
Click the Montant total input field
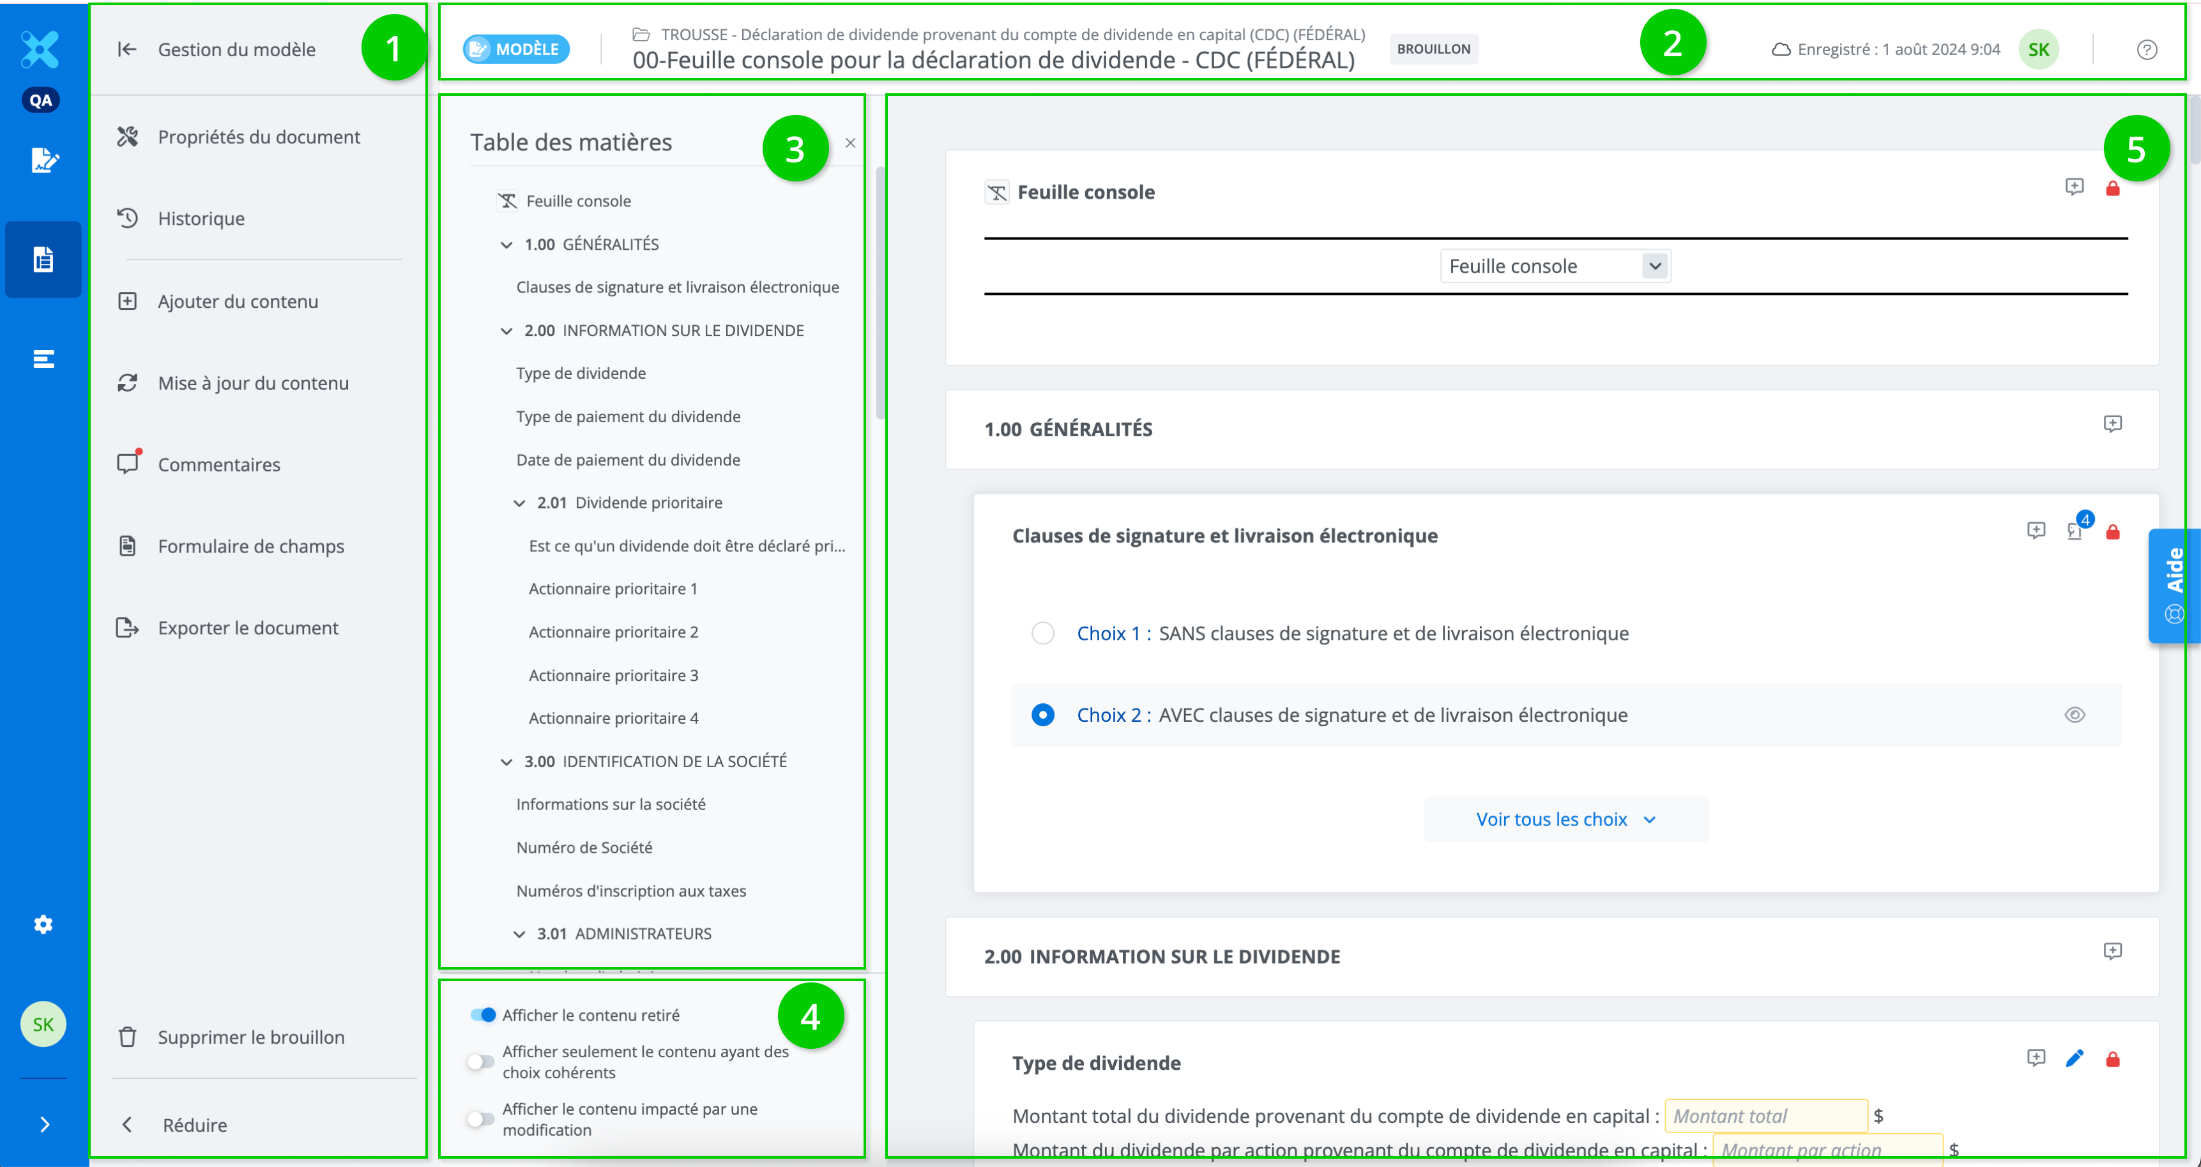(1765, 1116)
